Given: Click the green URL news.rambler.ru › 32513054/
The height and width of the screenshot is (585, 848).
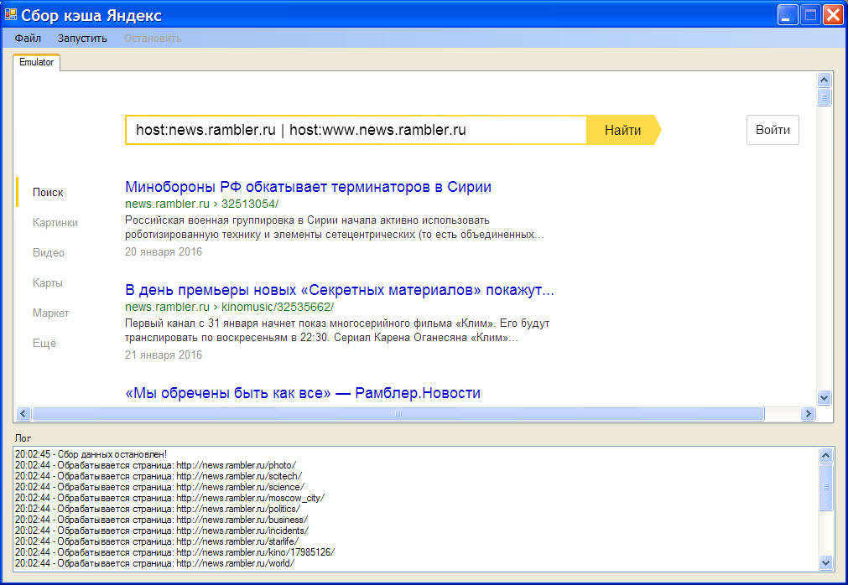Looking at the screenshot, I should click(x=201, y=204).
